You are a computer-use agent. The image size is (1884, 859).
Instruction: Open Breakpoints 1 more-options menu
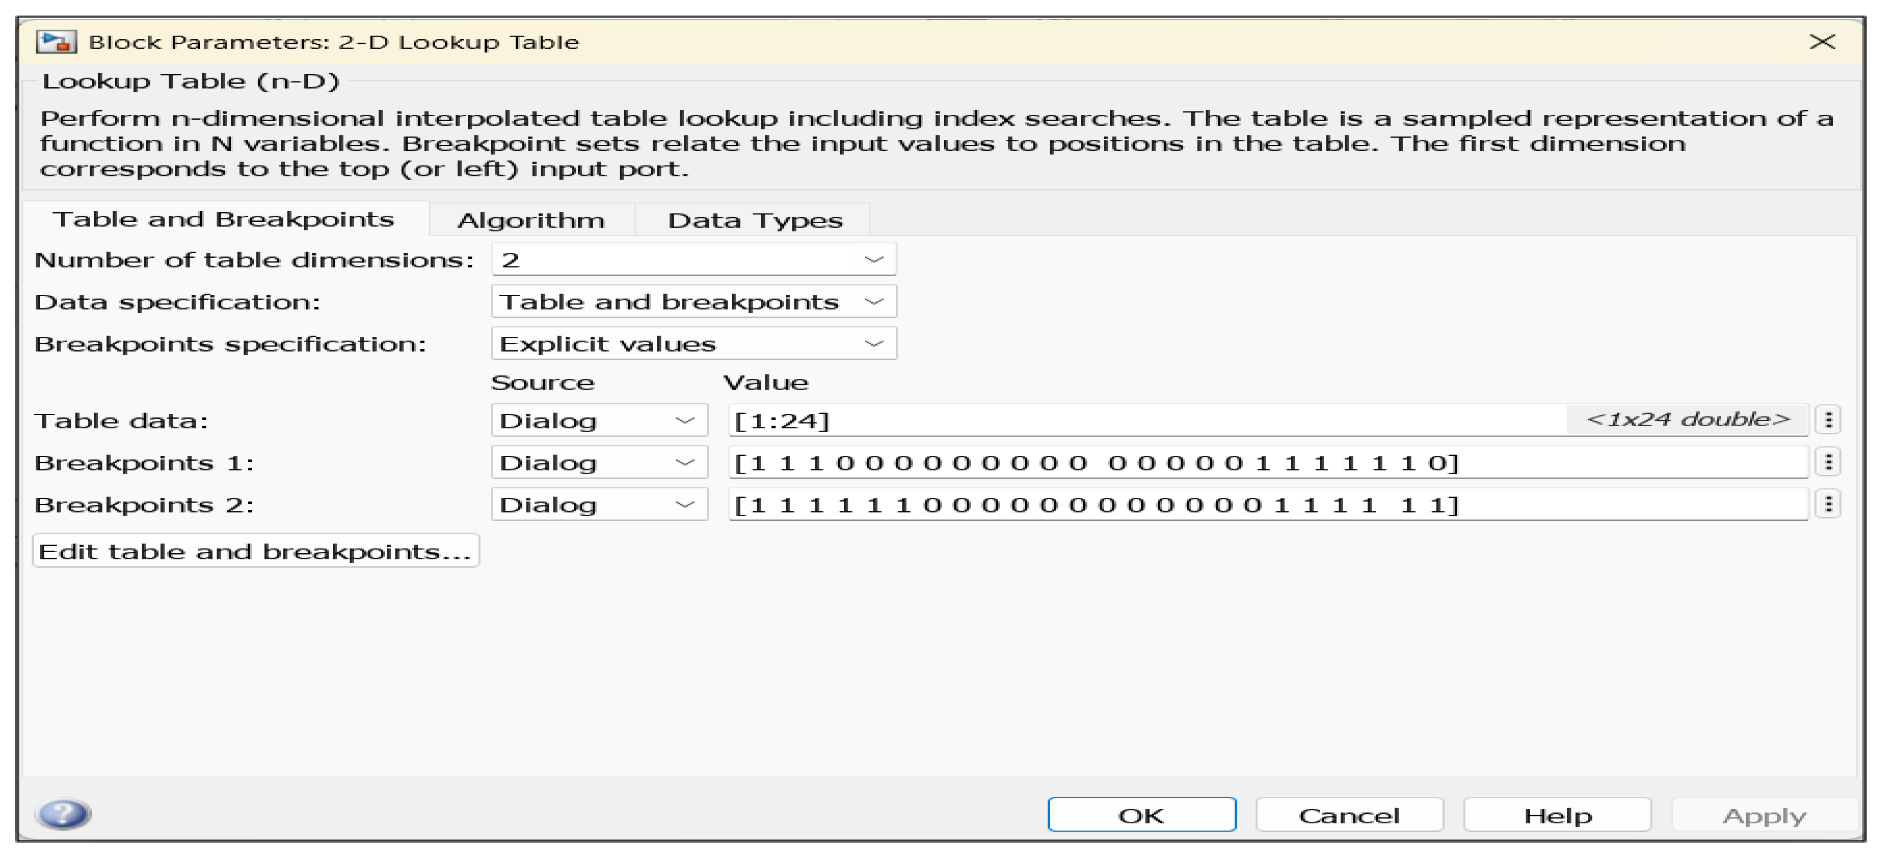[1828, 463]
